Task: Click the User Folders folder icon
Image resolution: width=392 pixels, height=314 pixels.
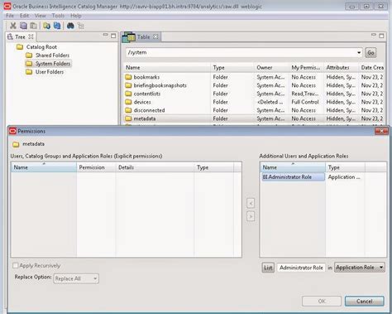Action: click(x=29, y=72)
